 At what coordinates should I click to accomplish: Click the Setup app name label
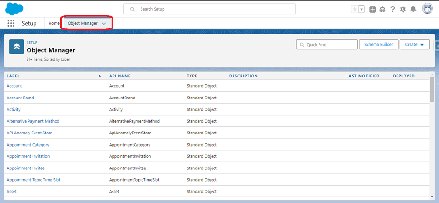[x=29, y=23]
